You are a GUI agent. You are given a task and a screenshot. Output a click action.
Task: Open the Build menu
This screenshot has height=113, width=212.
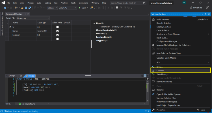39,3
